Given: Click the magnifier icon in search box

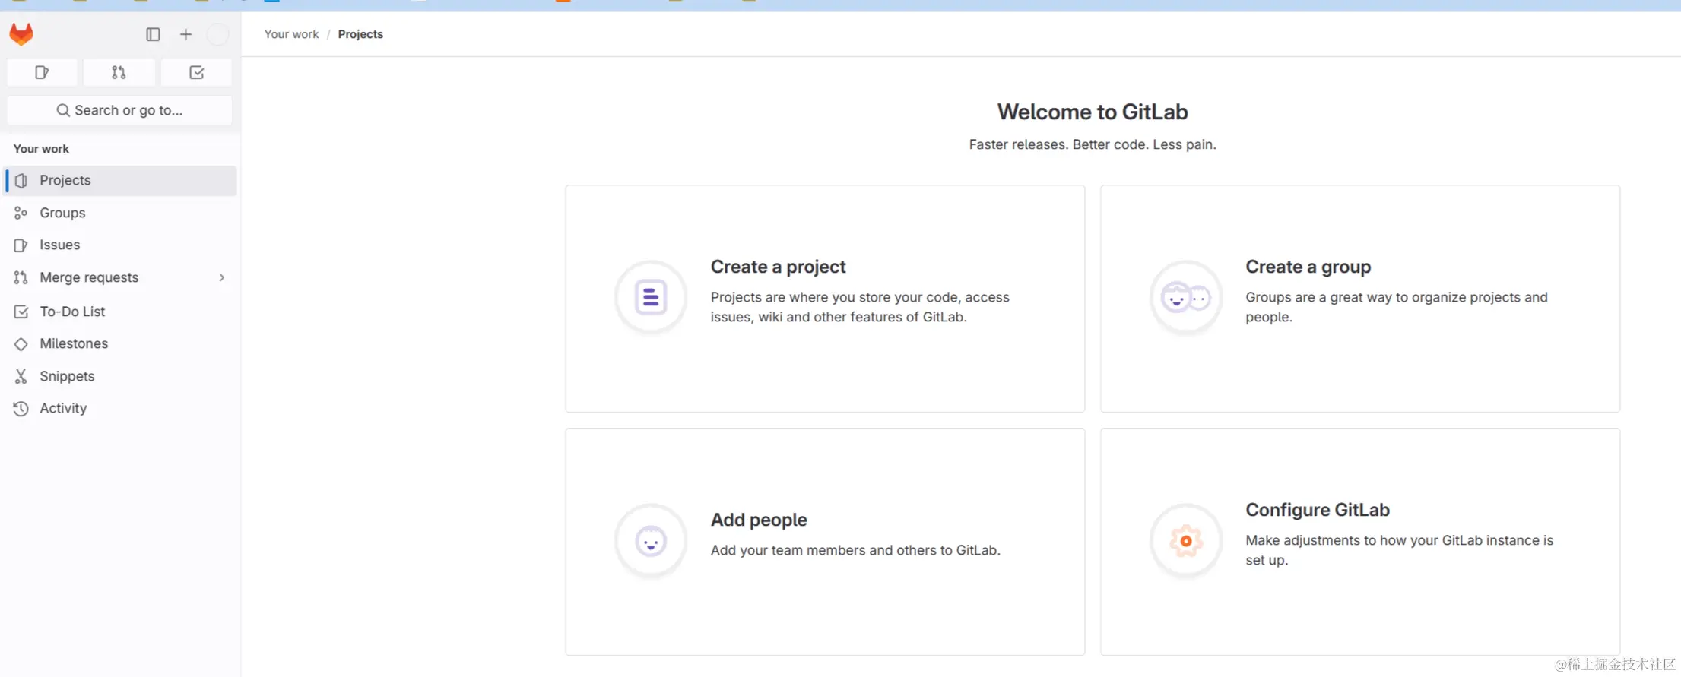Looking at the screenshot, I should 63,110.
